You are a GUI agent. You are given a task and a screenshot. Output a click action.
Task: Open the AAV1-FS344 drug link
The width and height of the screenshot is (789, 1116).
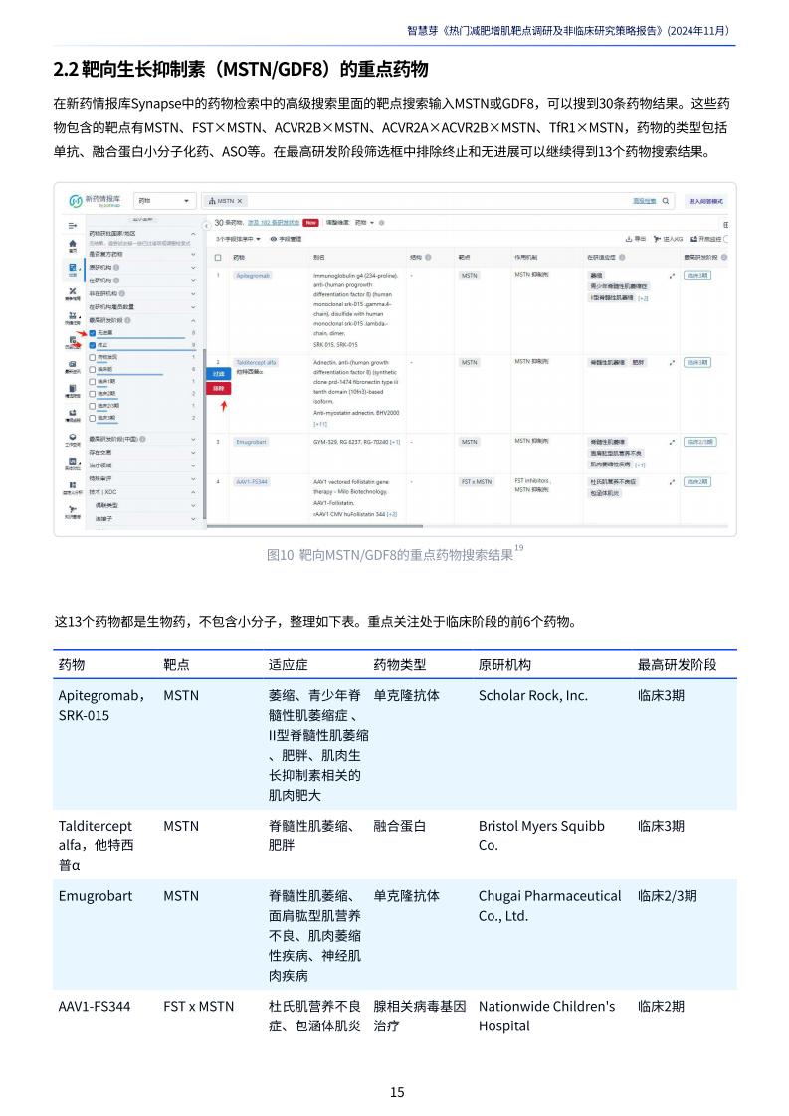pyautogui.click(x=252, y=481)
